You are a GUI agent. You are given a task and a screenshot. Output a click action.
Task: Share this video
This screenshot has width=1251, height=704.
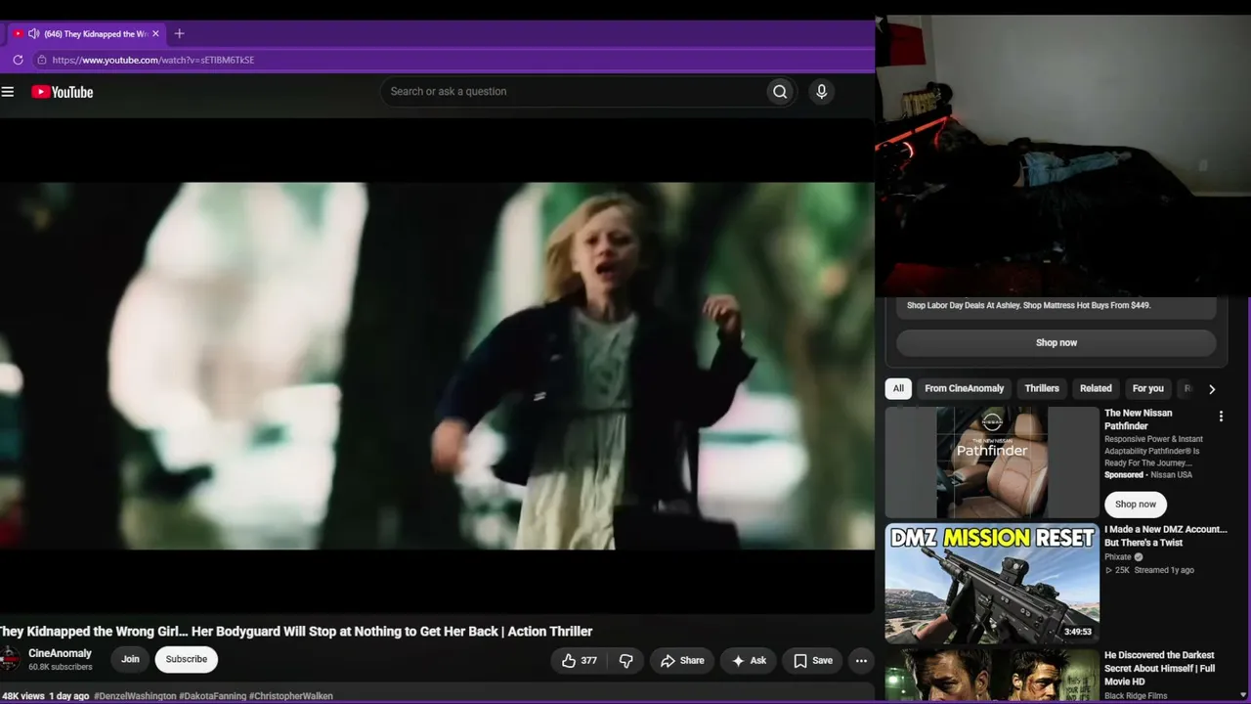click(682, 661)
